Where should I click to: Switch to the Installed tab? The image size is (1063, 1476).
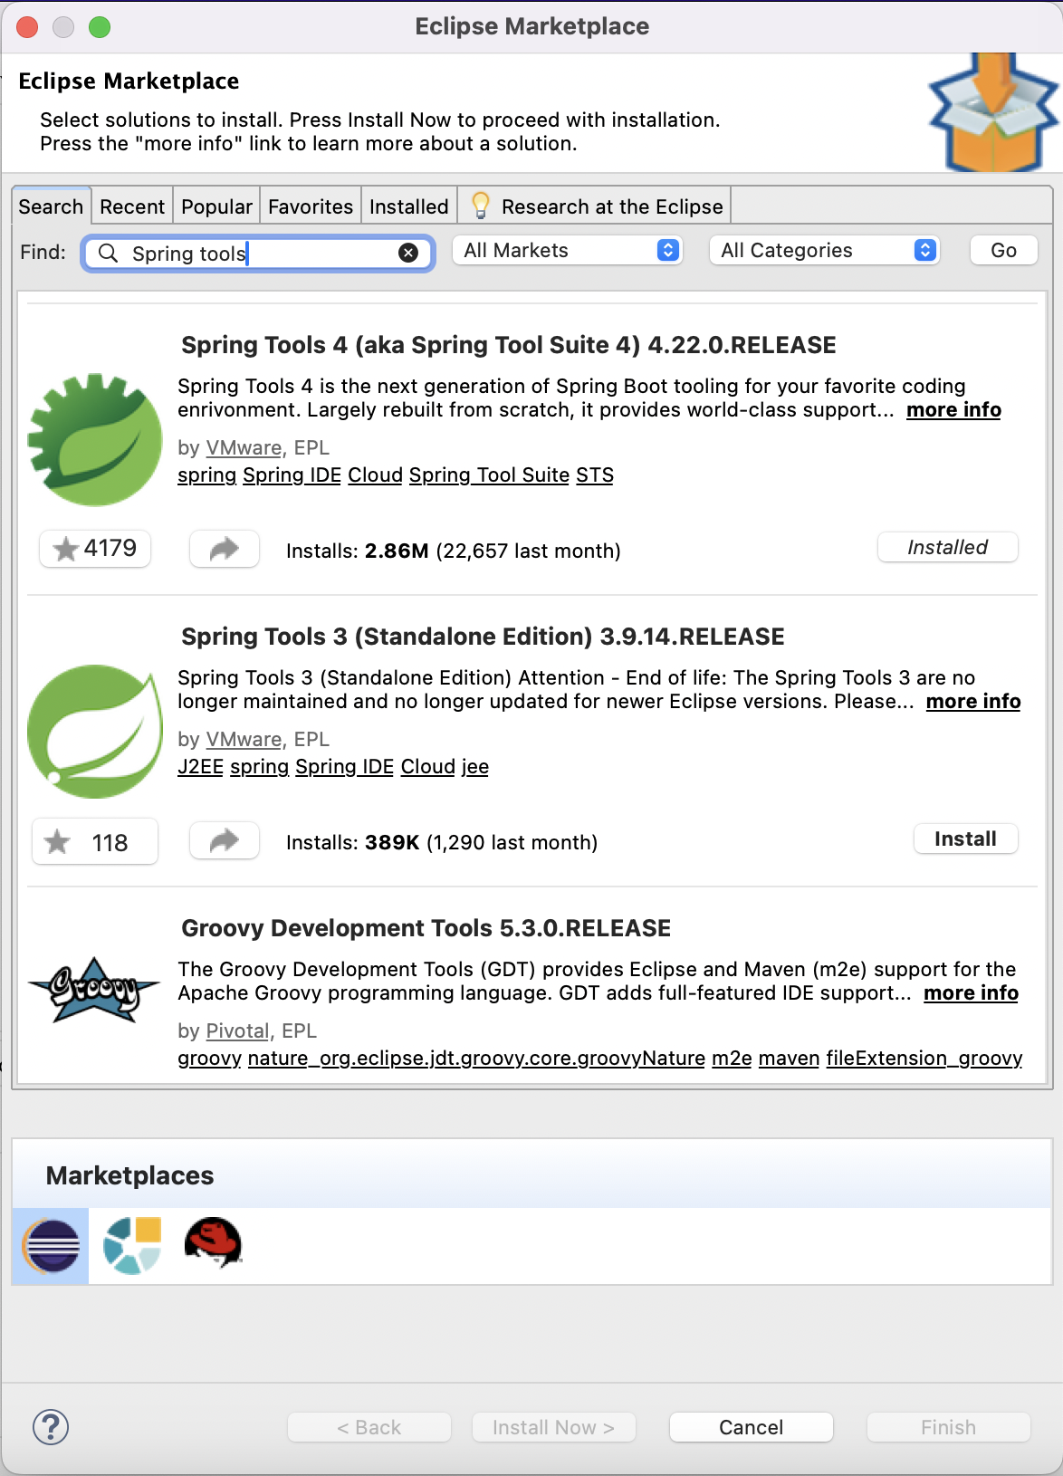coord(409,206)
